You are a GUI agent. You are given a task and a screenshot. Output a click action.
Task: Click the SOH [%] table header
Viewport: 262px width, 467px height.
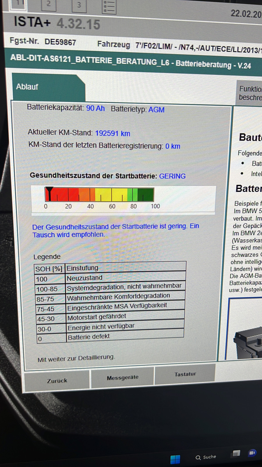tap(49, 269)
